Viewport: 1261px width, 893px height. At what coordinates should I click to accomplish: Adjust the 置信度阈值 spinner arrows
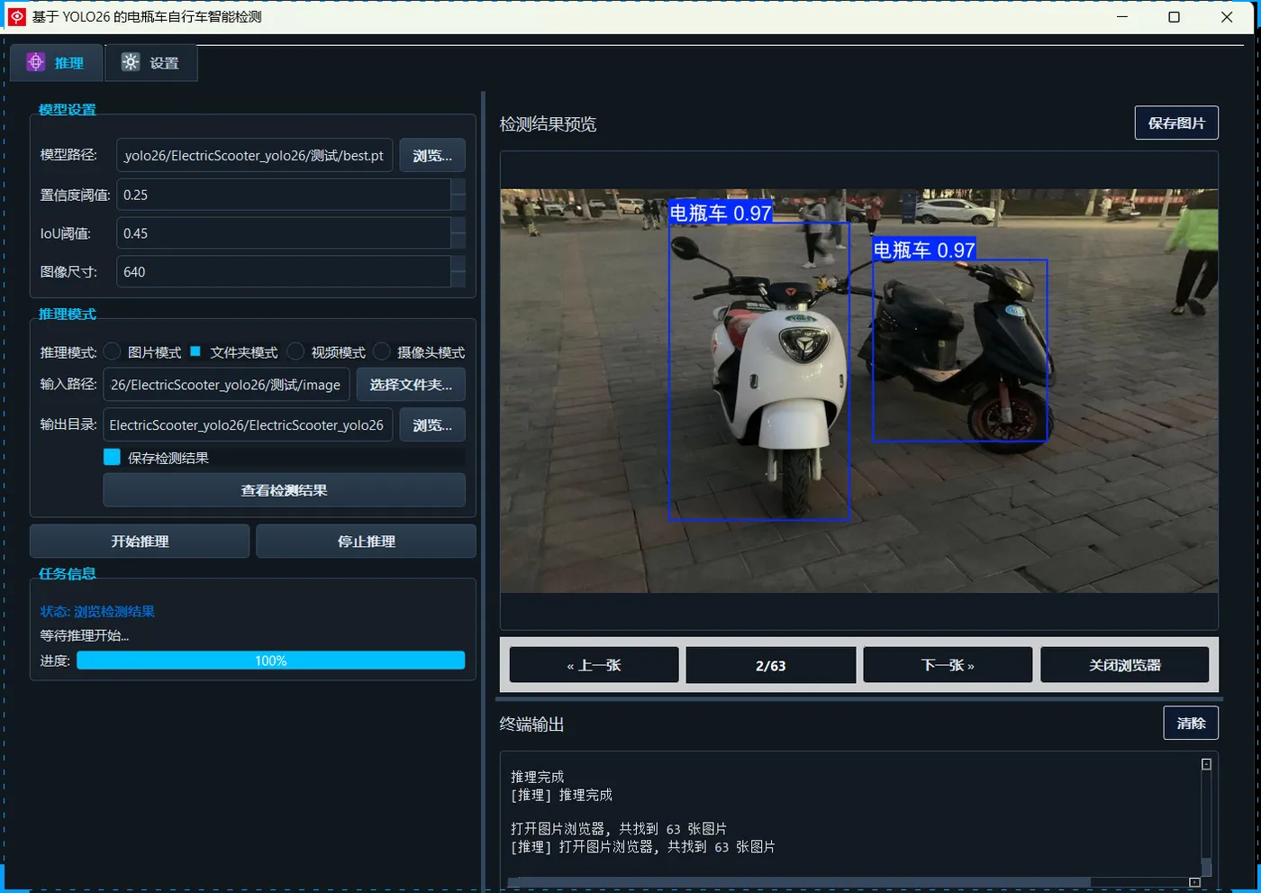pyautogui.click(x=458, y=195)
